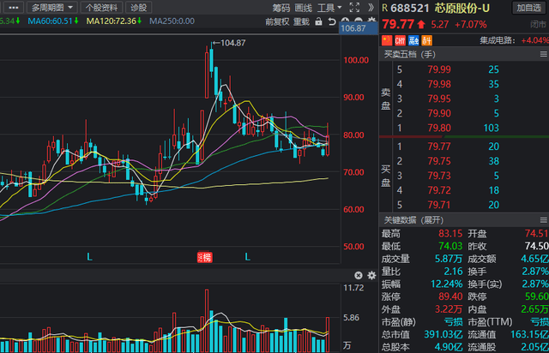Click the lock icon beside 重载
This screenshot has width=549, height=353.
pos(318,21)
